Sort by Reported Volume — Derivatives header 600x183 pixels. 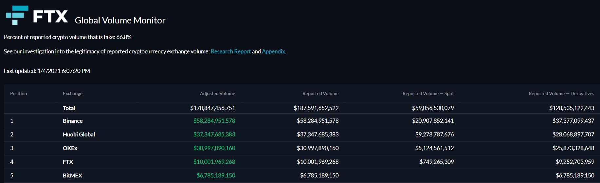[x=561, y=93]
